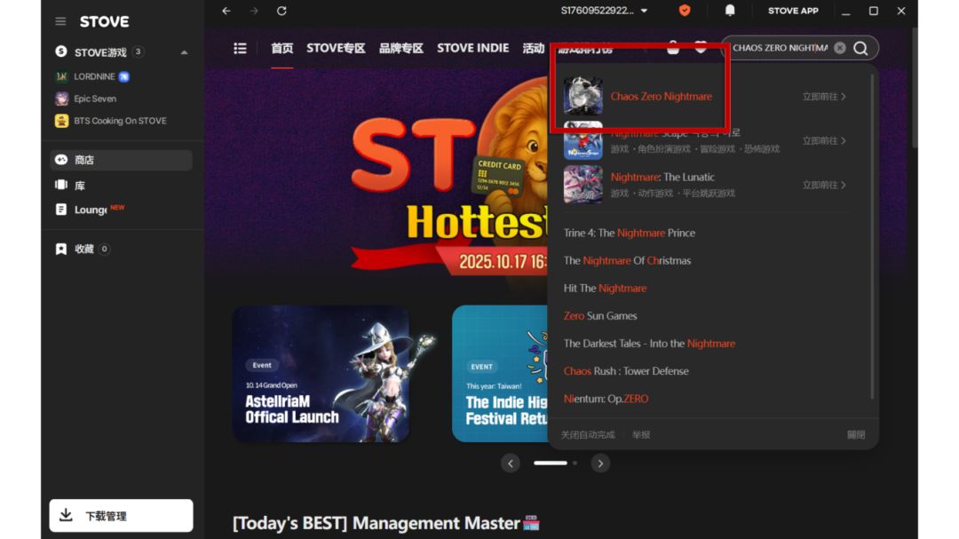Viewport: 959px width, 539px height.
Task: Open the 活动 tab
Action: coord(534,48)
